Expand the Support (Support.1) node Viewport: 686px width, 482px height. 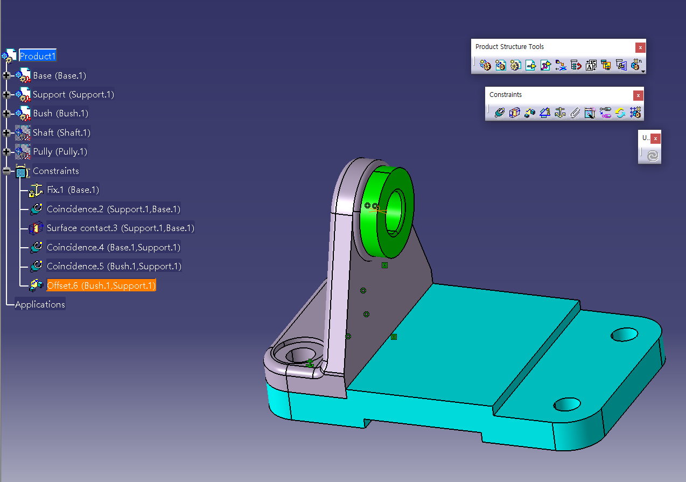(x=6, y=95)
